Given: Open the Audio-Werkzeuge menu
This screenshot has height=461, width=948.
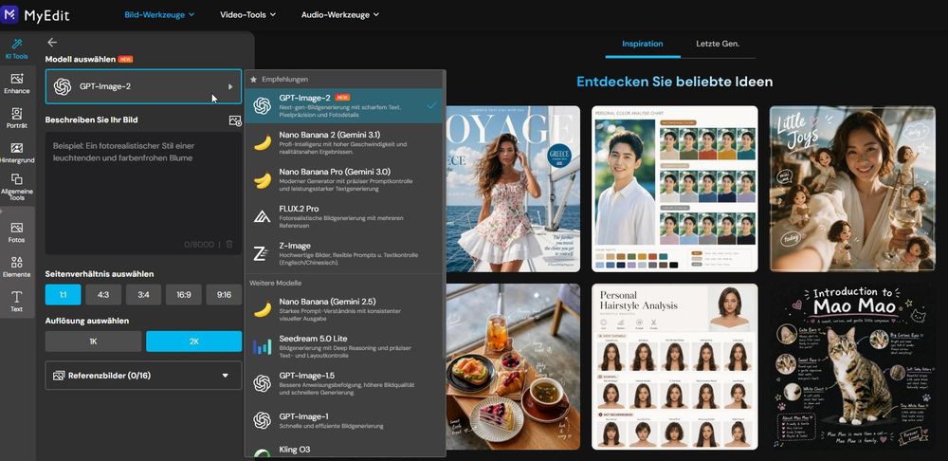Looking at the screenshot, I should coord(340,14).
